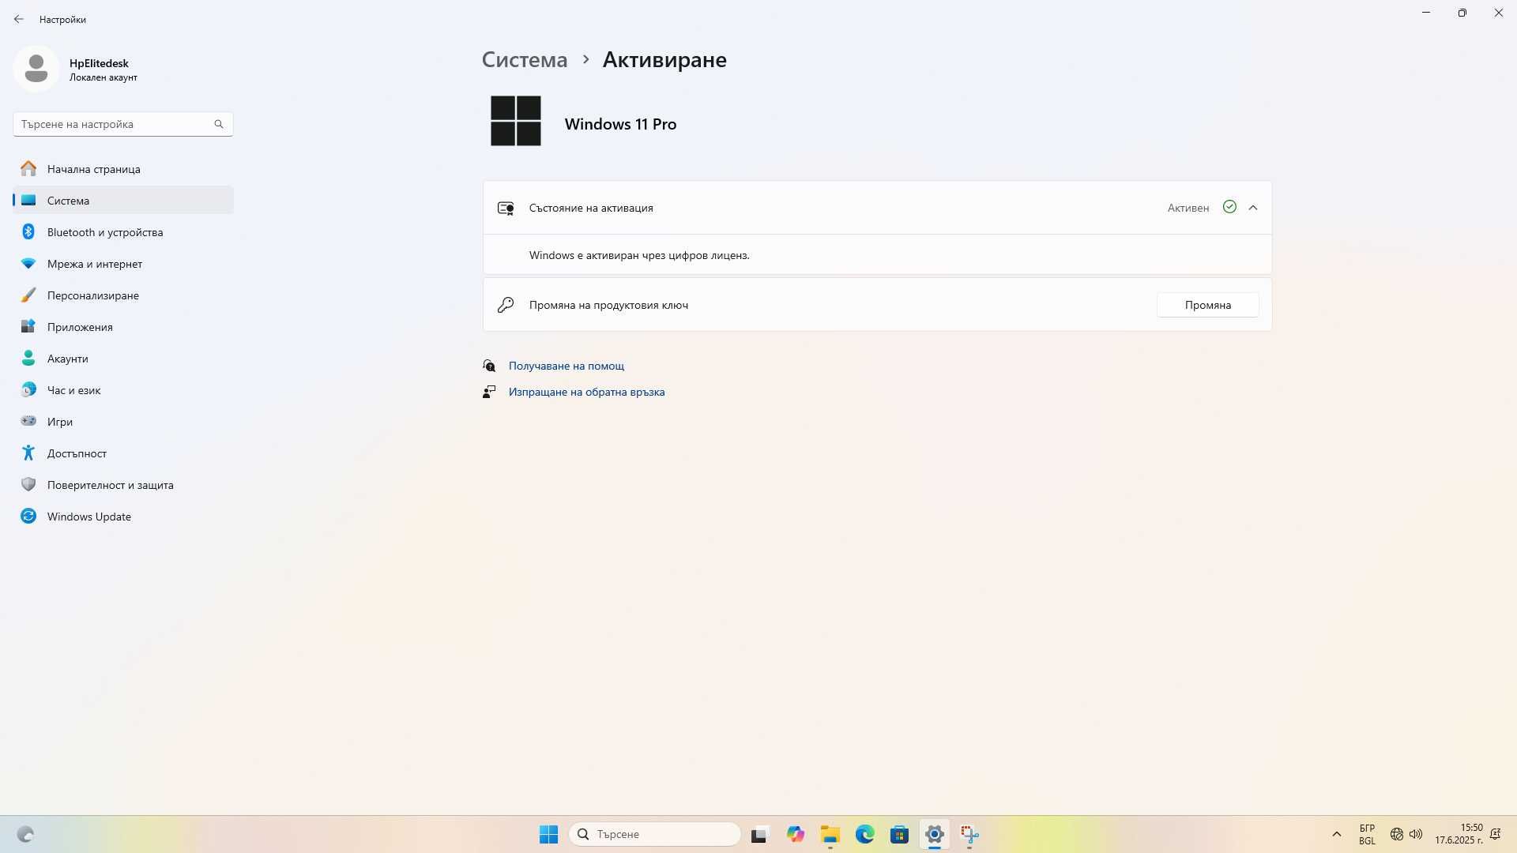Select Приложения in sidebar

pyautogui.click(x=122, y=327)
